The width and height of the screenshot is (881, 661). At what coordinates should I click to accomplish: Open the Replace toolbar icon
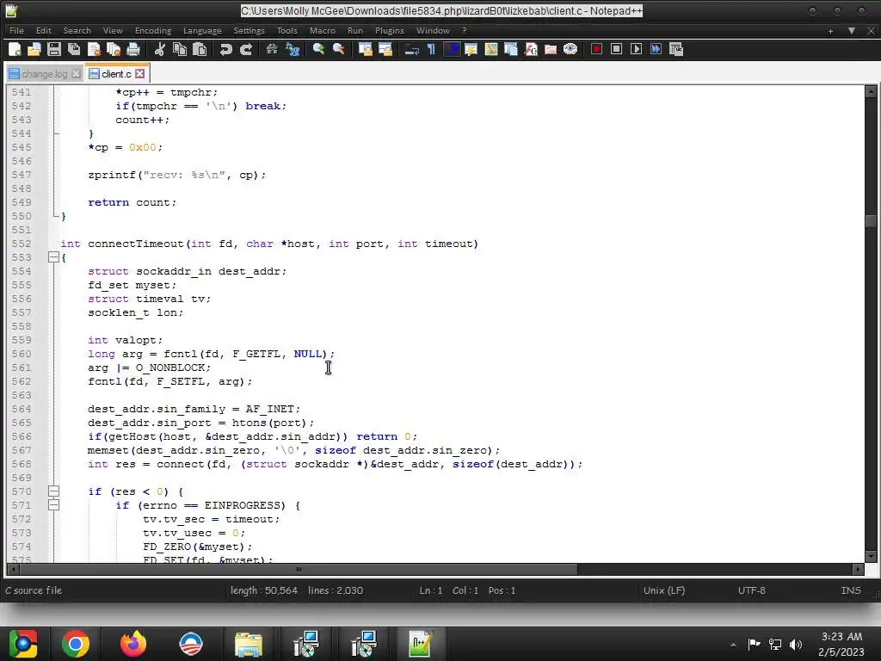[x=293, y=49]
